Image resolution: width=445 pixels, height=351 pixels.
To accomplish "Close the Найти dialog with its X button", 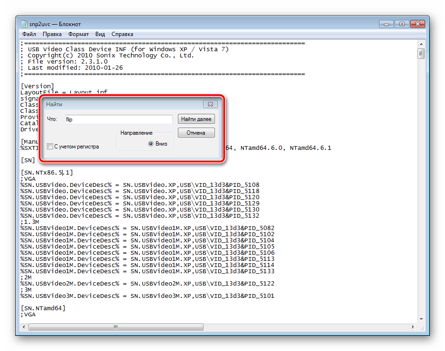I will coord(210,104).
